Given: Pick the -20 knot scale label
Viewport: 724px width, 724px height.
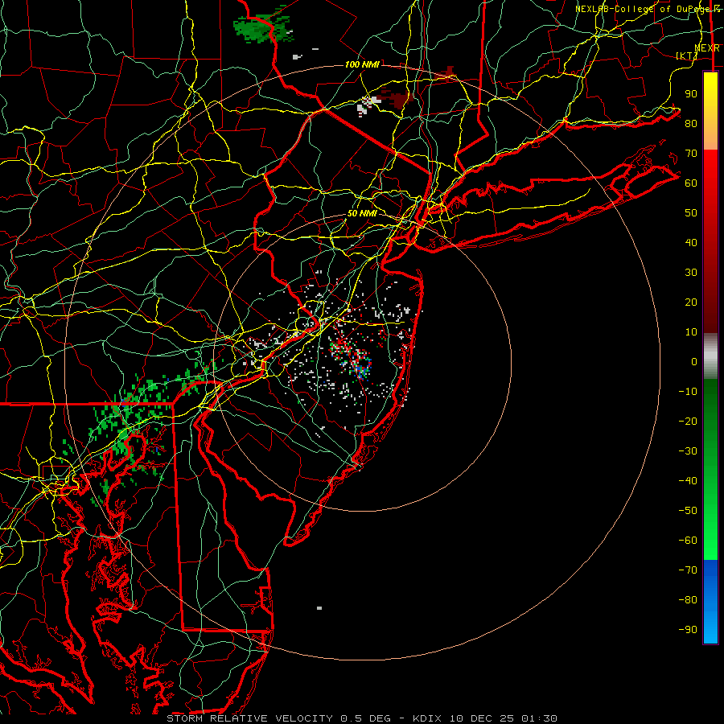Looking at the screenshot, I should coord(688,421).
